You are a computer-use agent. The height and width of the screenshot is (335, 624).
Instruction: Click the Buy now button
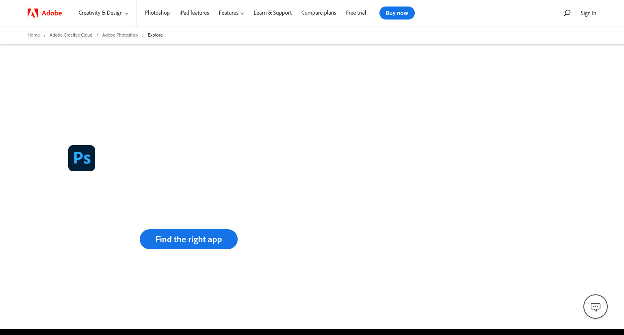[397, 13]
